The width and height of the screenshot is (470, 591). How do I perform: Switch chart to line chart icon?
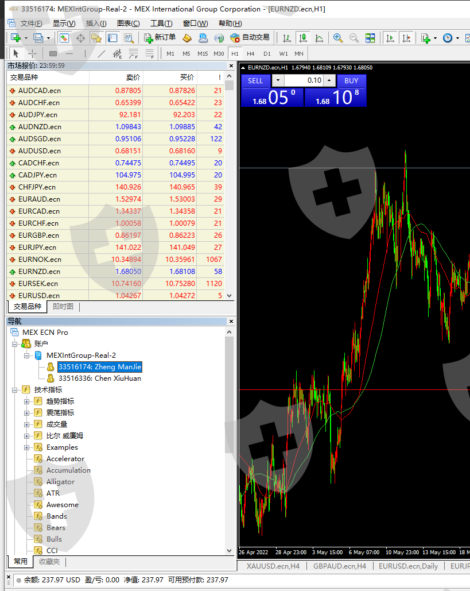pyautogui.click(x=319, y=38)
